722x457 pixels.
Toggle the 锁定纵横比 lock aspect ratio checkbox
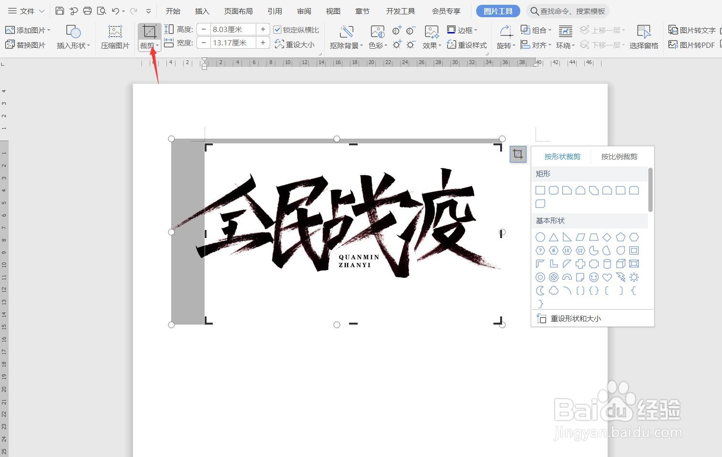click(x=277, y=29)
